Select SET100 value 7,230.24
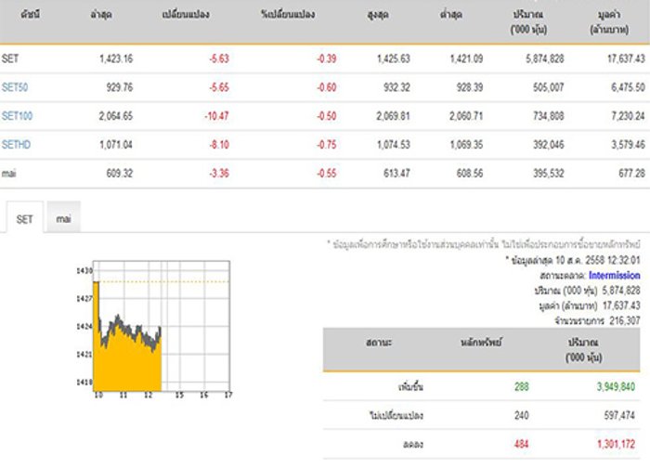The width and height of the screenshot is (650, 468). coord(628,116)
